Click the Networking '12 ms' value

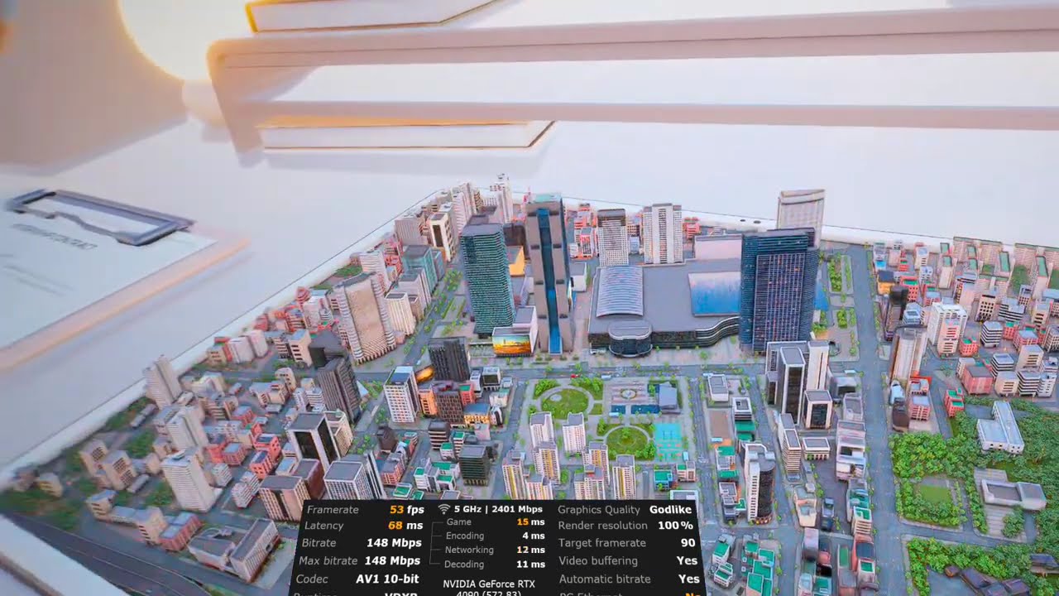[530, 550]
